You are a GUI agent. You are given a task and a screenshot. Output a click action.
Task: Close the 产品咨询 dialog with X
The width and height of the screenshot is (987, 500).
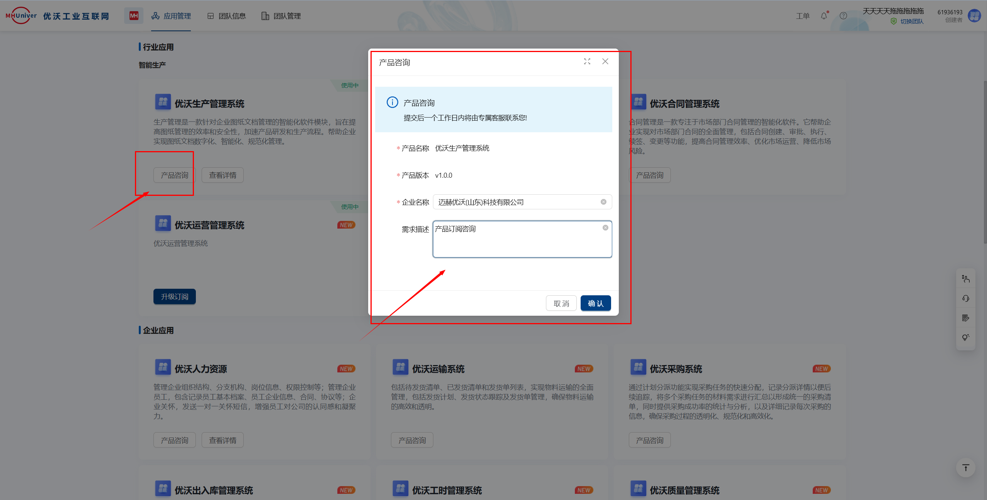[x=605, y=62]
